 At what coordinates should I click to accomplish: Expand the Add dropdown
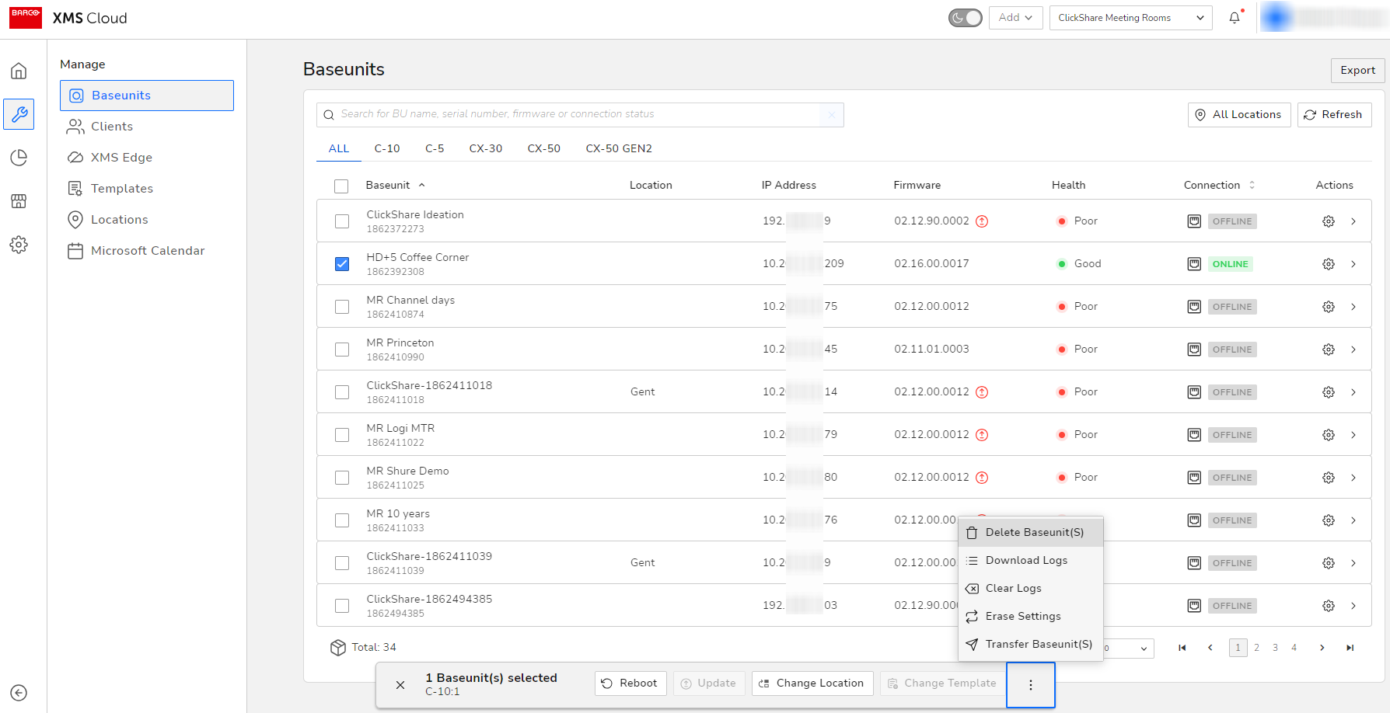pos(1015,18)
